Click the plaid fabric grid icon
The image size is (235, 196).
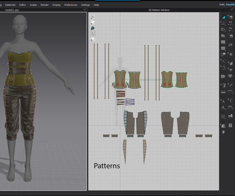coord(230,125)
